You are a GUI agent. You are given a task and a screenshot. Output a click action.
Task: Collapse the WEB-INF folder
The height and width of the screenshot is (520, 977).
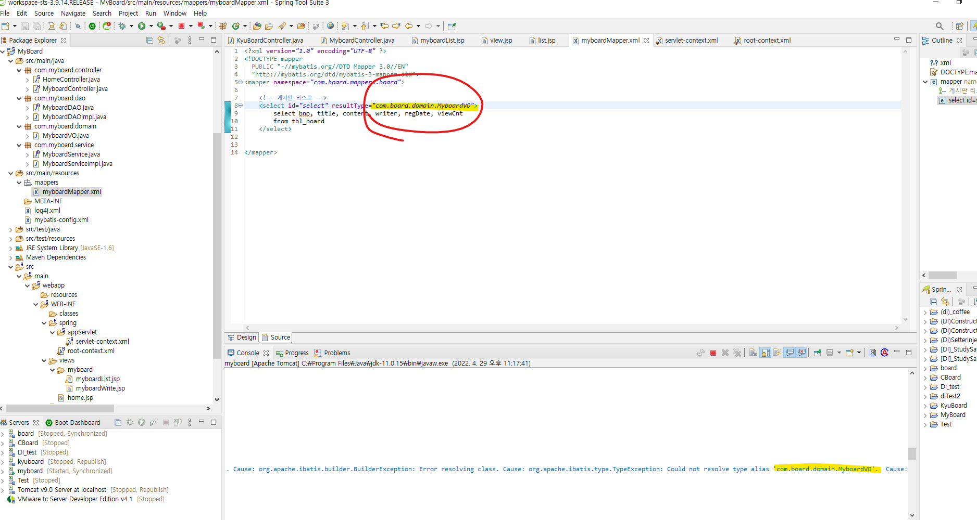36,304
